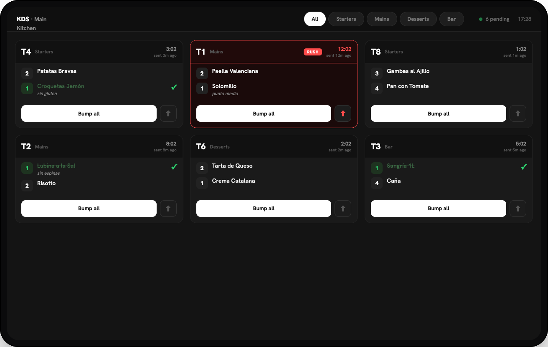
Task: Open the Bar filter tab
Action: (452, 19)
